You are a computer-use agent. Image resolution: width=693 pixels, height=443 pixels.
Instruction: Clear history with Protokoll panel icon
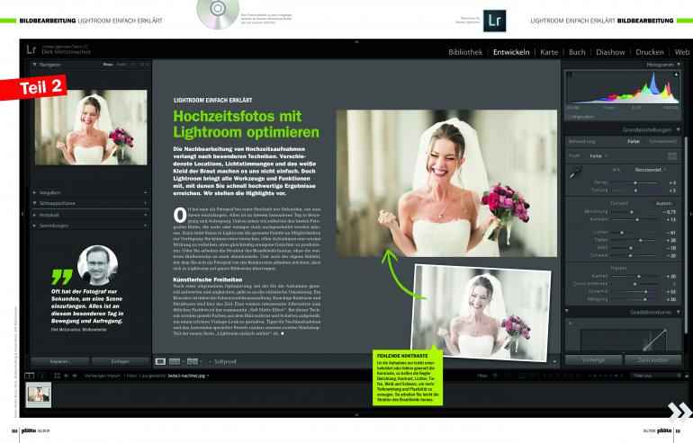tap(145, 215)
